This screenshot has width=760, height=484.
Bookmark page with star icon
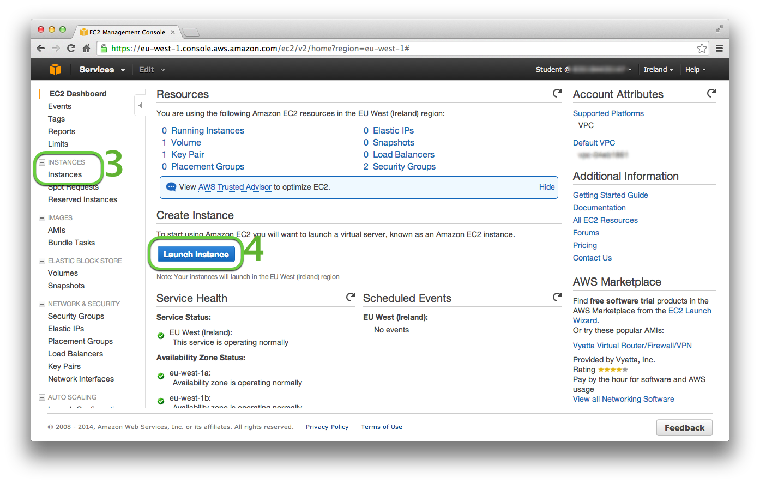pos(702,49)
